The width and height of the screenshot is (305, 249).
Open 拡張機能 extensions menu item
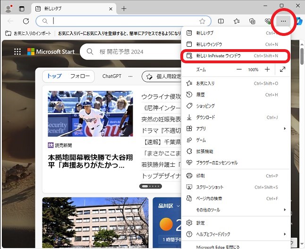(236, 151)
